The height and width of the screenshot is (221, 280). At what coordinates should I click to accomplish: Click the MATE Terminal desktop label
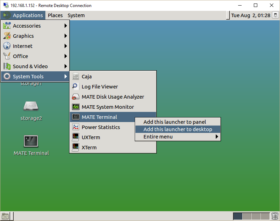(31, 153)
